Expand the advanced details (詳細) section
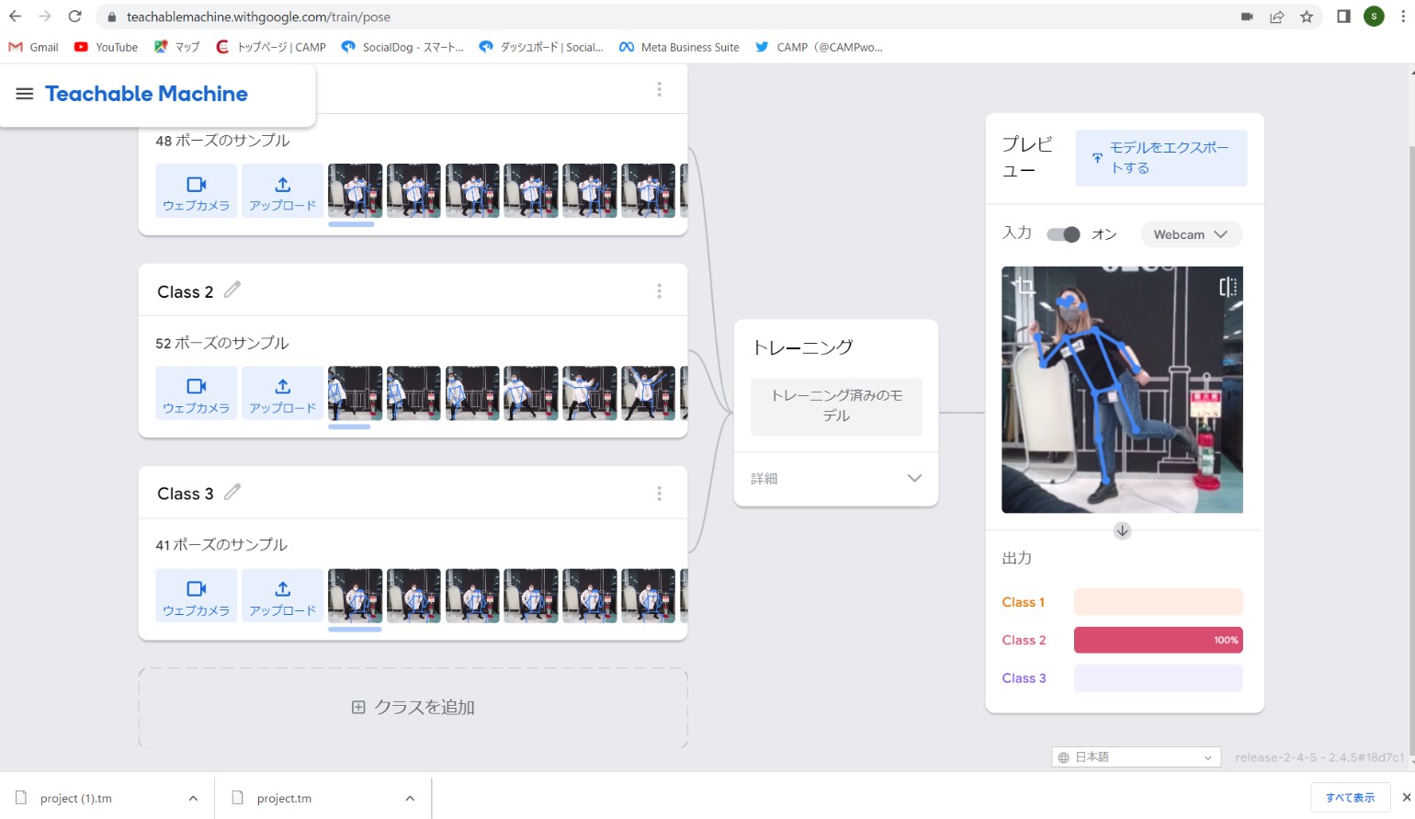Viewport: 1415px width, 819px height. click(836, 478)
